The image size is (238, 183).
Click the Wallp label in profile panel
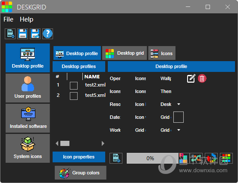(166, 78)
